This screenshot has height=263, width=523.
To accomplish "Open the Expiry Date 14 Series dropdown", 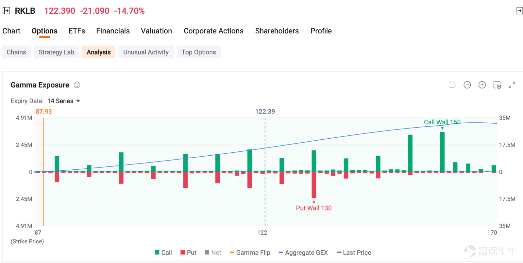I will click(x=64, y=101).
